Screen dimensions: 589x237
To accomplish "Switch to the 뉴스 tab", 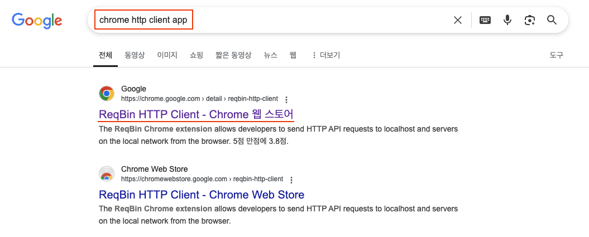I will click(270, 56).
